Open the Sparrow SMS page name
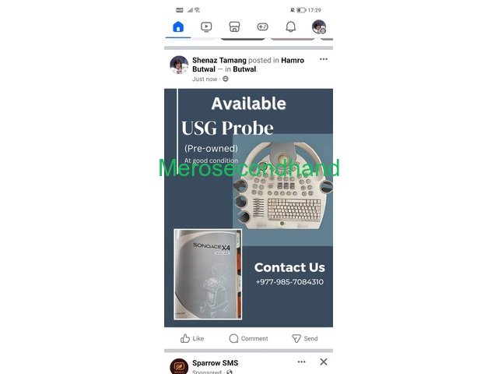This screenshot has height=374, width=498. pos(215,363)
